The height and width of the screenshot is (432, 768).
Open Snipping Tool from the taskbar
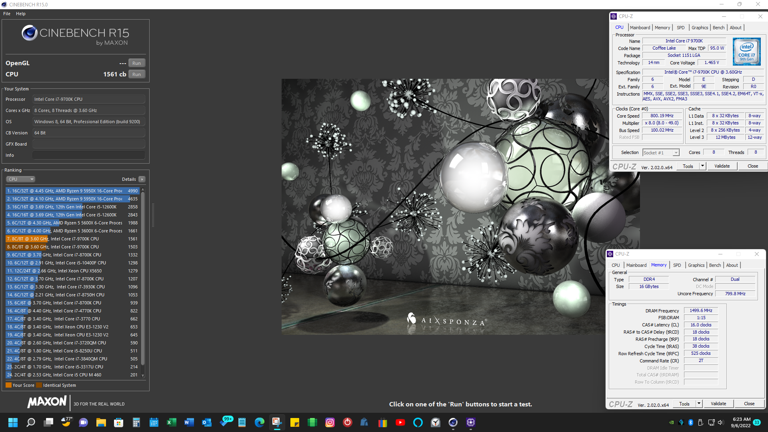(x=277, y=422)
